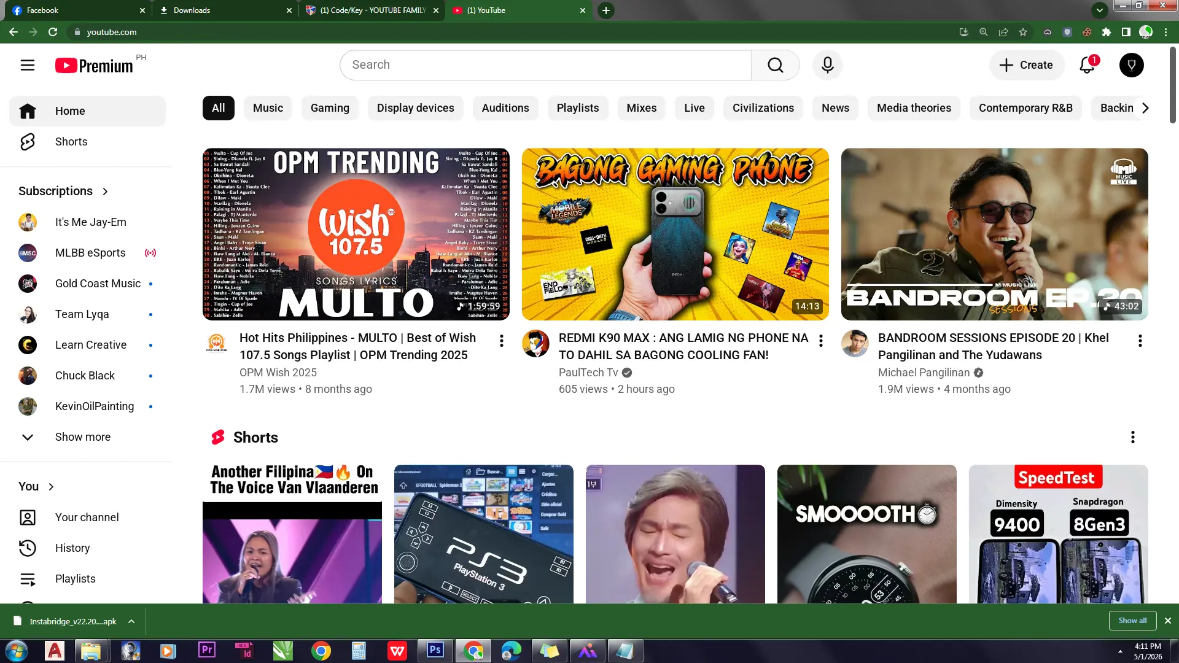The height and width of the screenshot is (663, 1179).
Task: Open Playlists in the sidebar
Action: coord(87,579)
